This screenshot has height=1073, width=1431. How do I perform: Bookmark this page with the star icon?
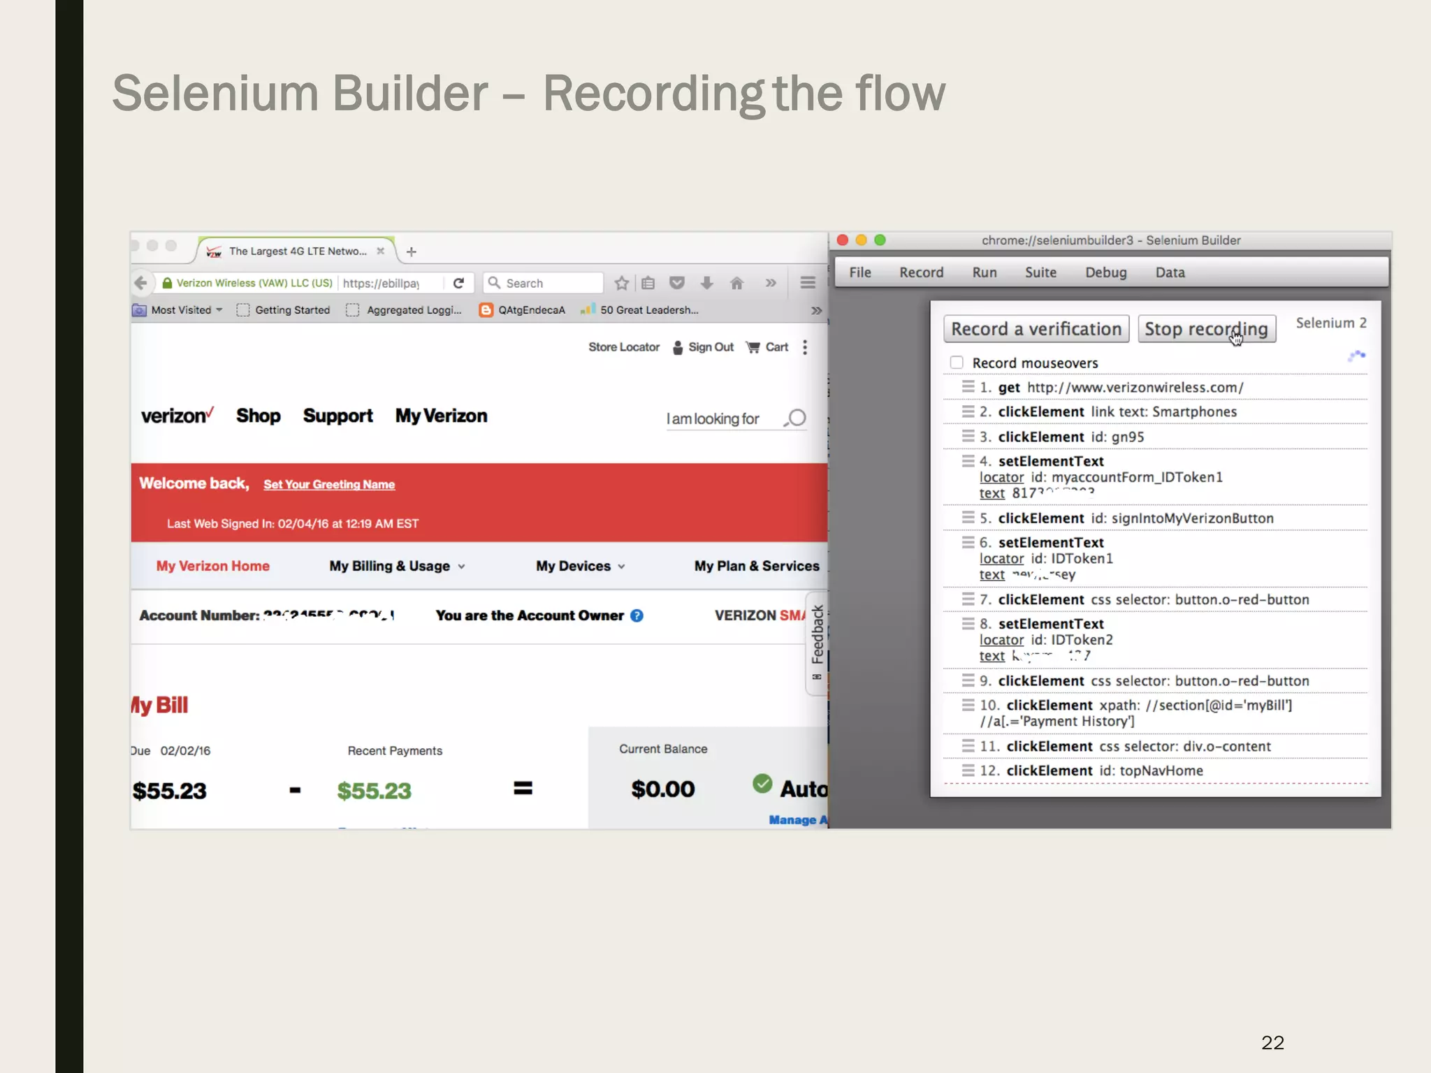[621, 283]
